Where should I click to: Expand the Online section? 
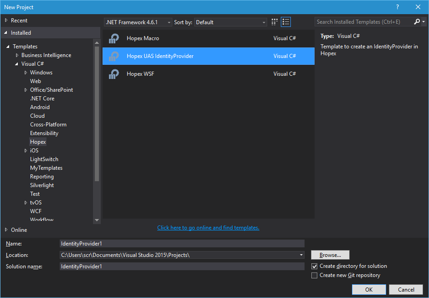tap(6, 230)
